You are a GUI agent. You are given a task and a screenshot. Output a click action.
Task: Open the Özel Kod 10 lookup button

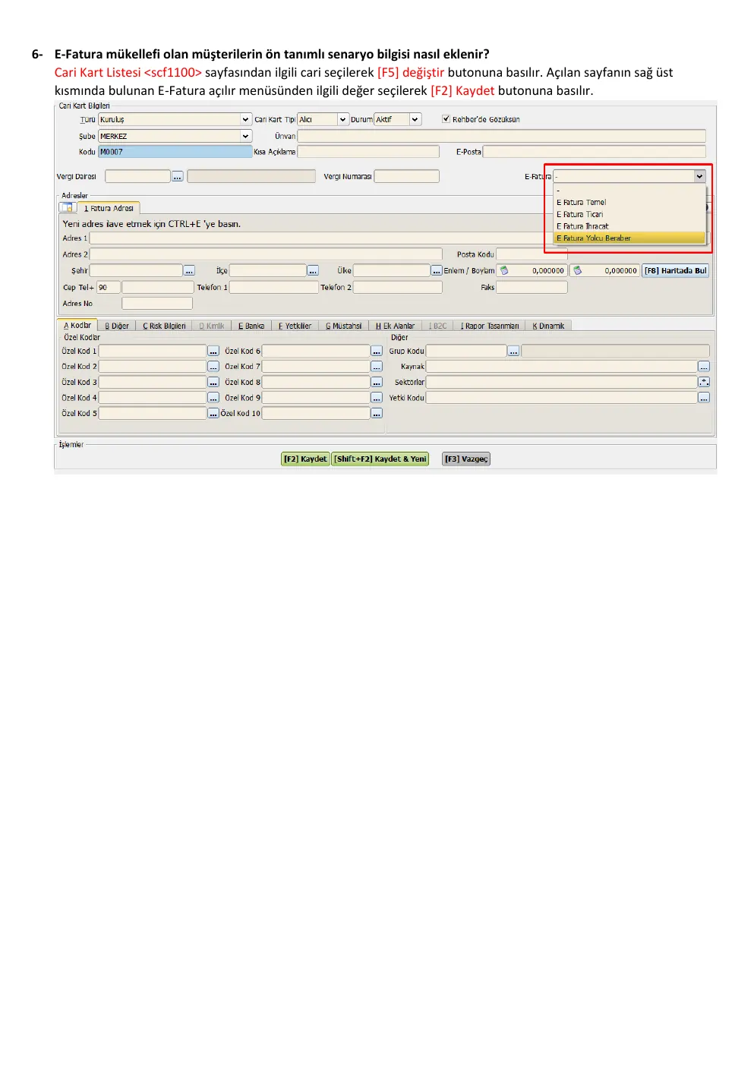377,414
